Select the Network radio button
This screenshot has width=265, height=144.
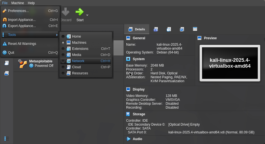click(63, 61)
